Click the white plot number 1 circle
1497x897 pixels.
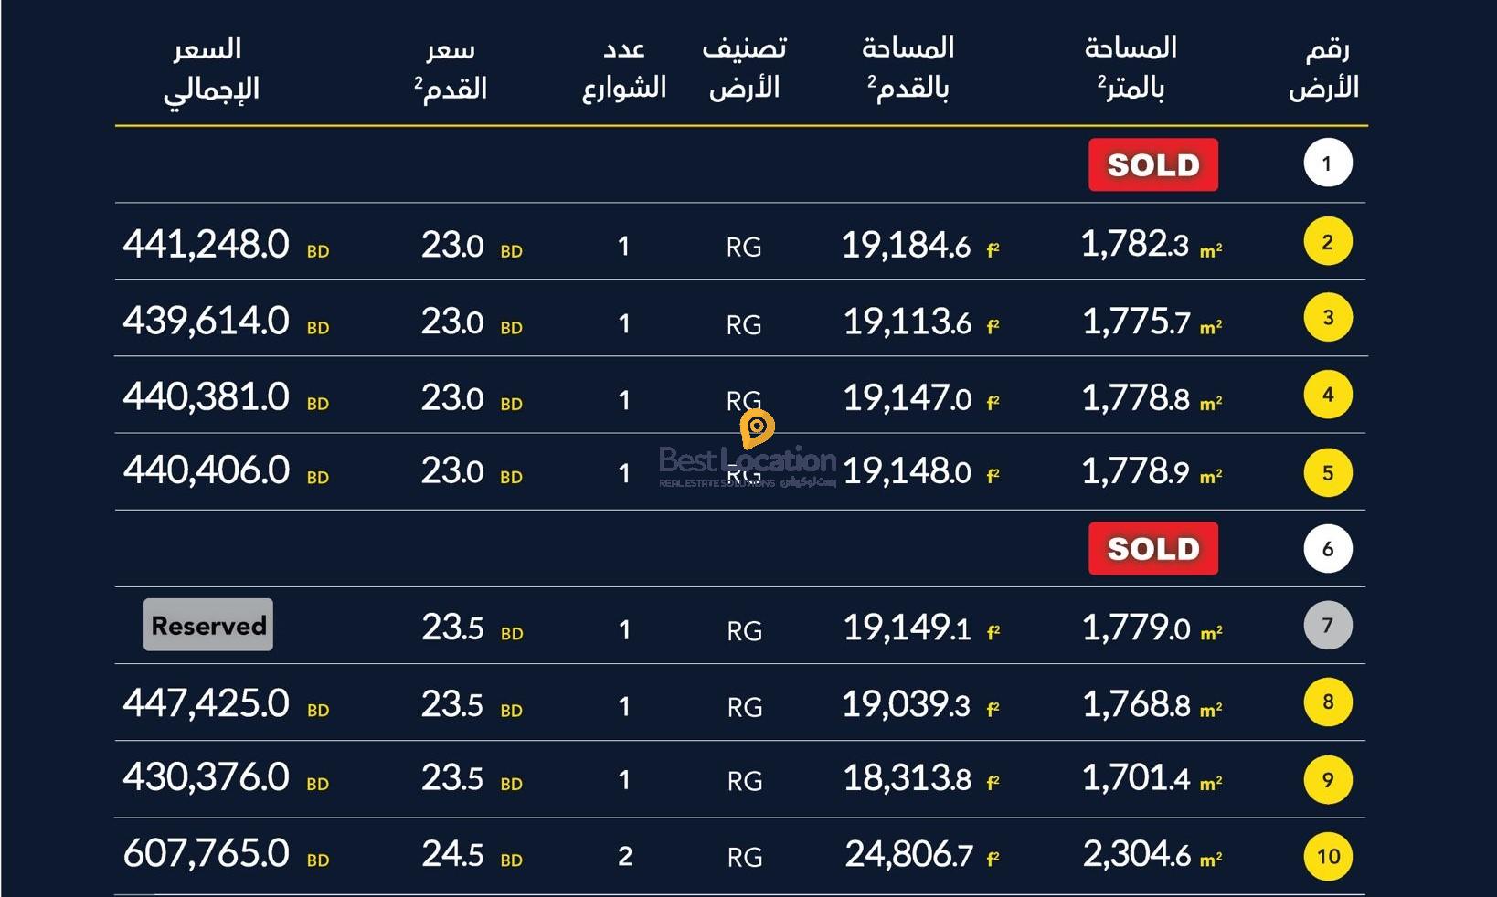1327,164
